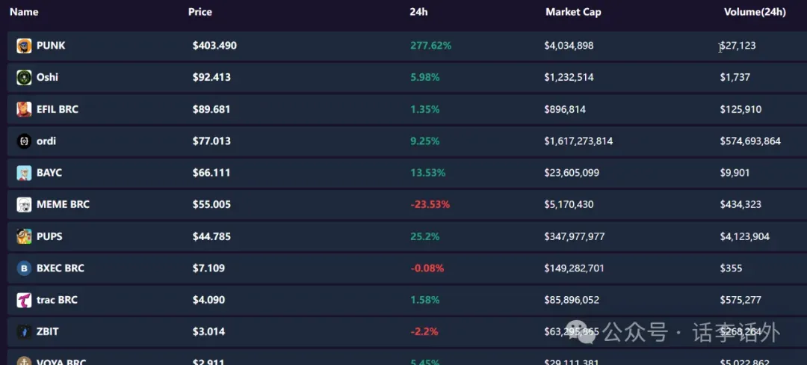This screenshot has width=807, height=365.
Task: Click MEME BRC price $55.005
Action: (211, 204)
